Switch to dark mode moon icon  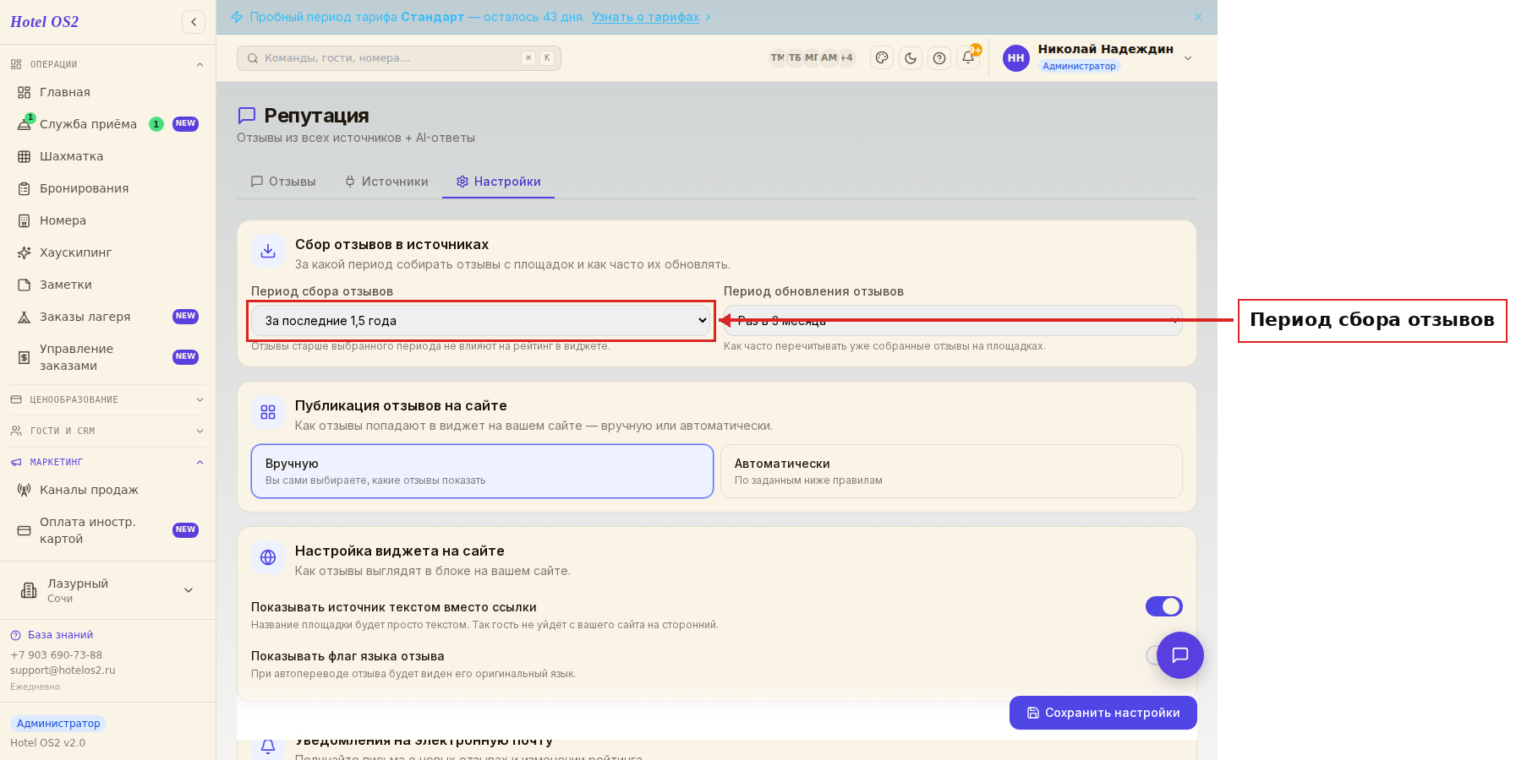point(911,58)
